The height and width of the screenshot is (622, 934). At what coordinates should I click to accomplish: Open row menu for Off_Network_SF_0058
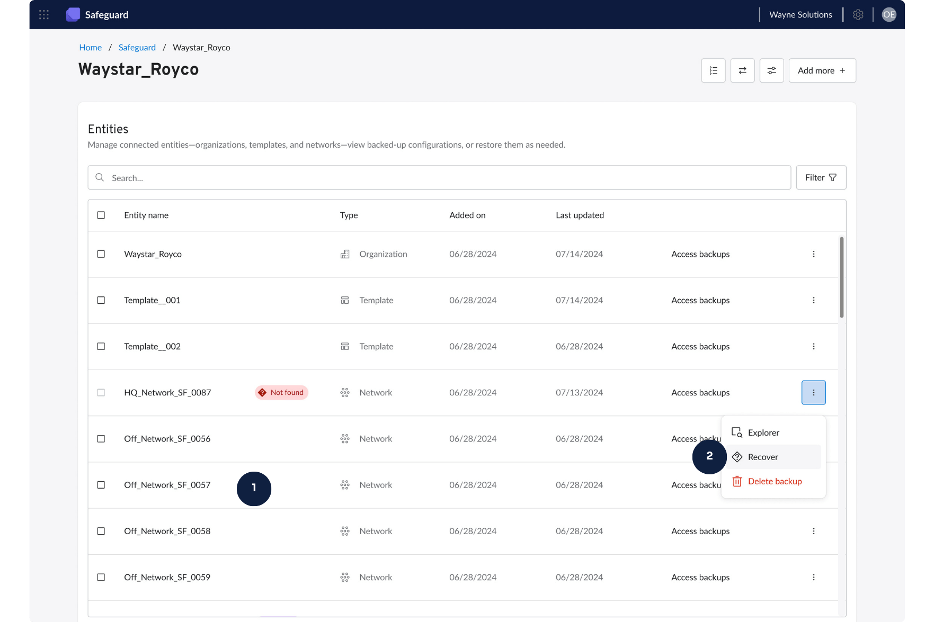click(814, 531)
